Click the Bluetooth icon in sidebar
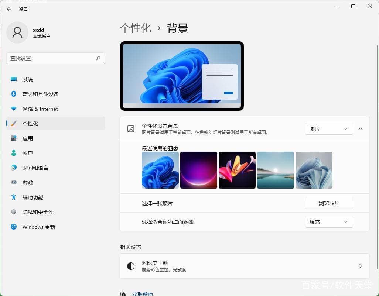This screenshot has width=379, height=296. click(x=14, y=94)
